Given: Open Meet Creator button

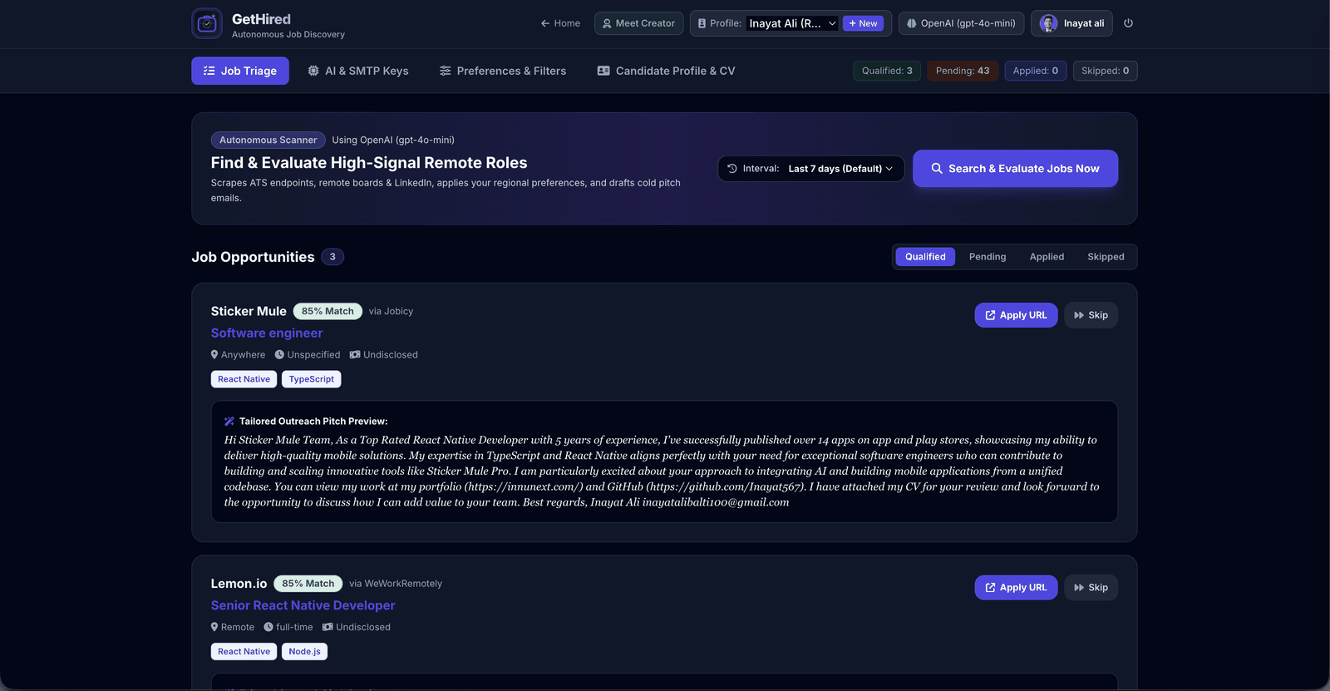Looking at the screenshot, I should [x=639, y=23].
